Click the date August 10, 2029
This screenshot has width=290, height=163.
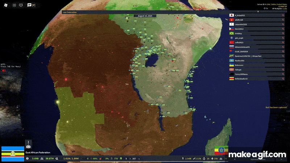tap(145, 16)
